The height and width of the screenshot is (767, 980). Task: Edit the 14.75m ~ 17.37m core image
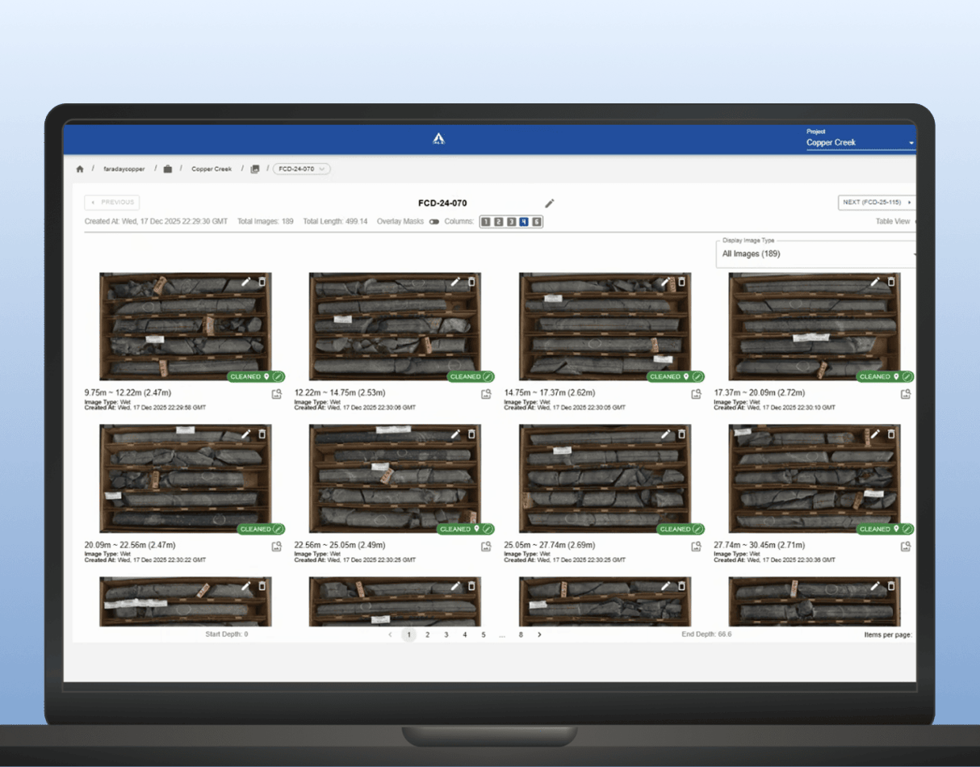click(665, 282)
